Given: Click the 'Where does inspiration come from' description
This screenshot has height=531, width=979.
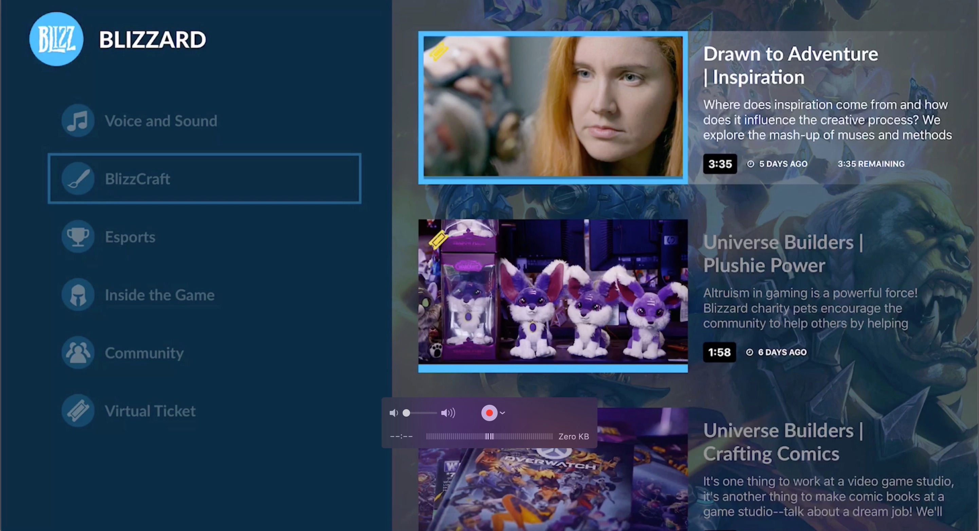Looking at the screenshot, I should click(827, 120).
